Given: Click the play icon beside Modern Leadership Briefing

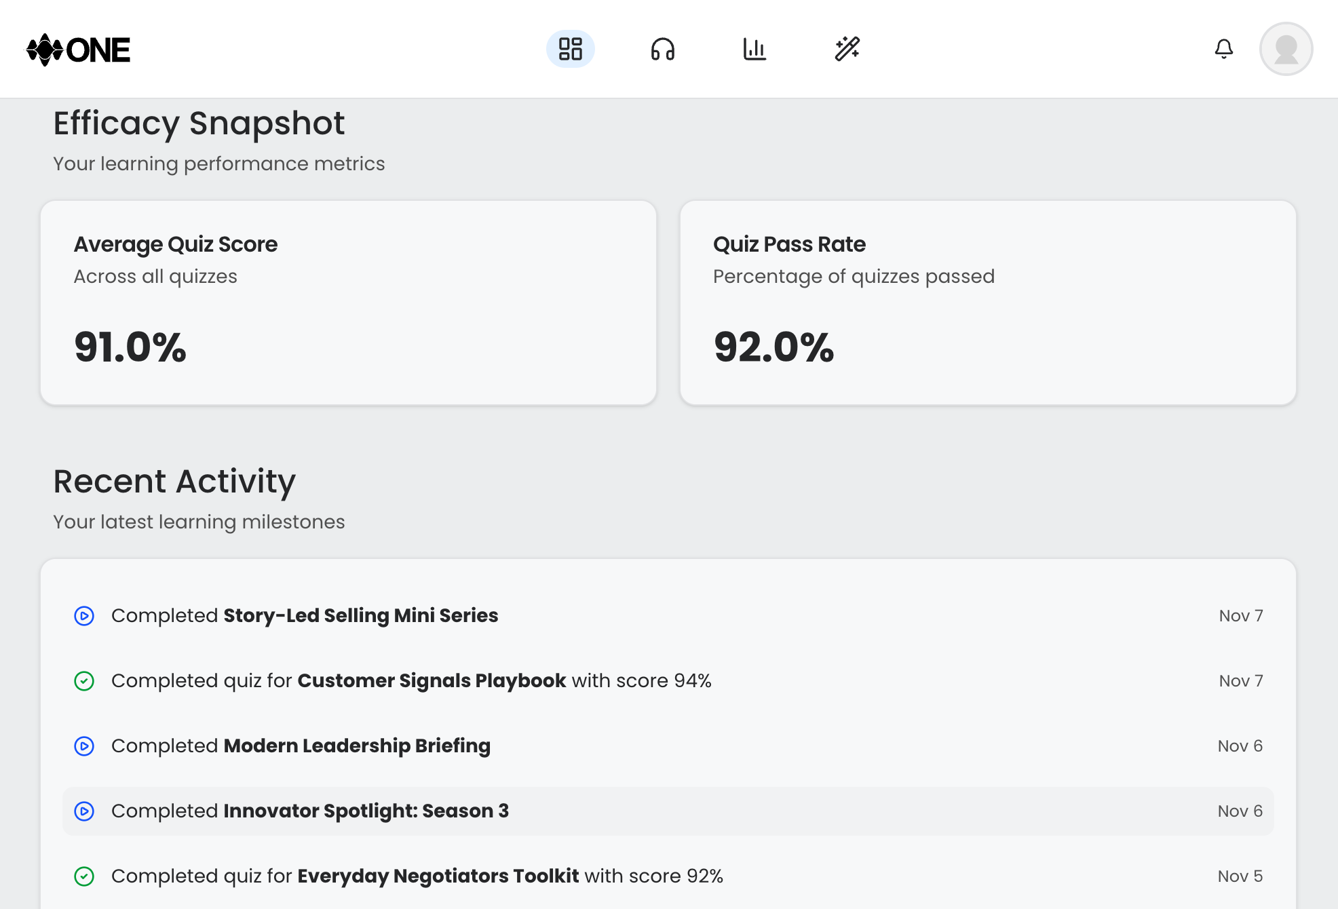Looking at the screenshot, I should (x=83, y=746).
